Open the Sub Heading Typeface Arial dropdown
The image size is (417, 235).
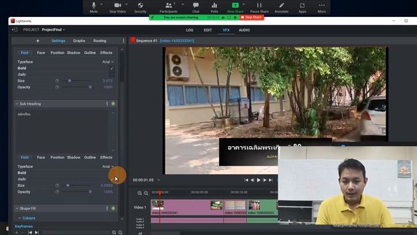pyautogui.click(x=108, y=166)
